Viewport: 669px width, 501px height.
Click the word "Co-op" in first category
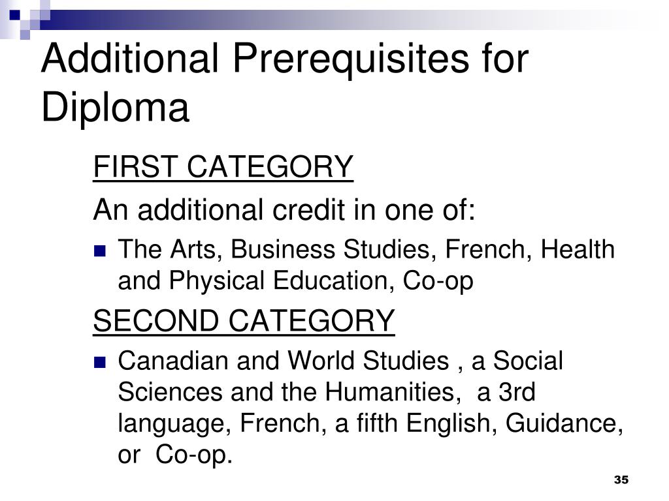pos(438,281)
